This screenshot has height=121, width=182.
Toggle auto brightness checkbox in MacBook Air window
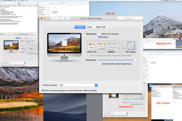click(x=129, y=104)
